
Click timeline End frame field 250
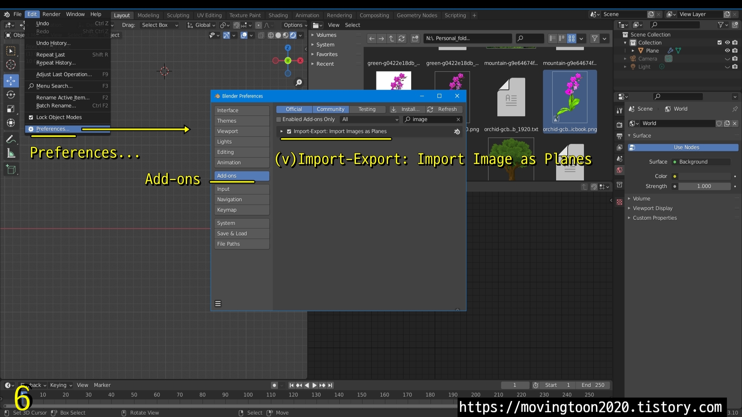[x=593, y=385]
